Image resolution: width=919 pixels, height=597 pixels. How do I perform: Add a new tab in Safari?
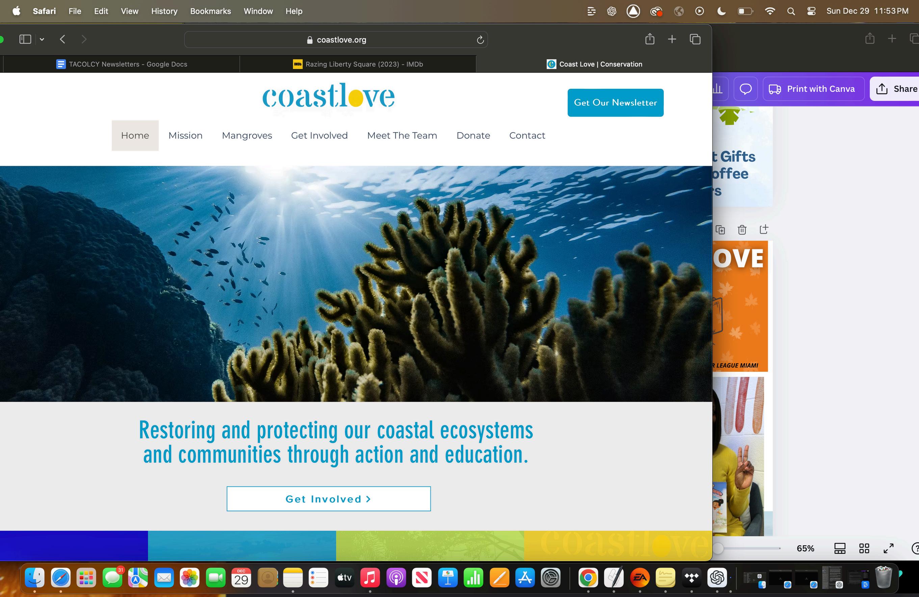click(x=672, y=39)
